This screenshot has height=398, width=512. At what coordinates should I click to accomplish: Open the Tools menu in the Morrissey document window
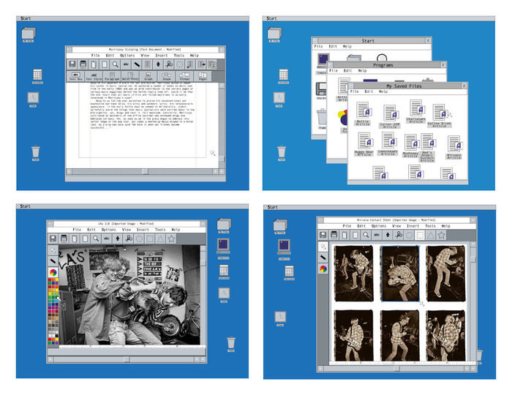pyautogui.click(x=178, y=56)
